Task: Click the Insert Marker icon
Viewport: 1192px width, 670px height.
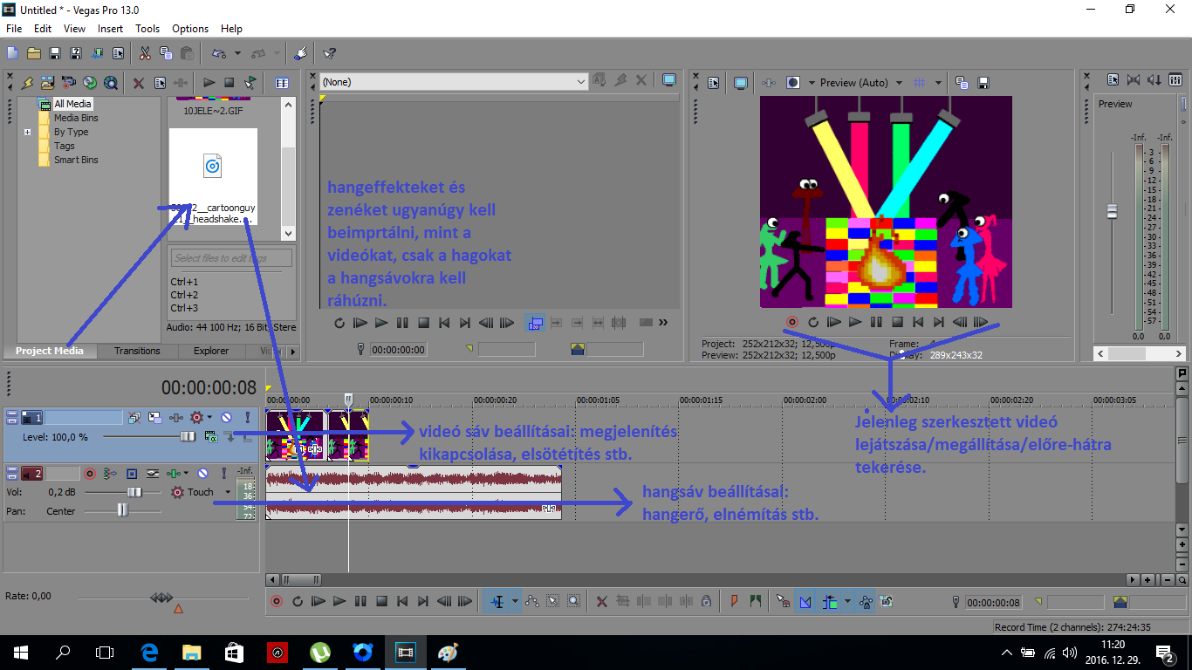Action: pyautogui.click(x=734, y=601)
